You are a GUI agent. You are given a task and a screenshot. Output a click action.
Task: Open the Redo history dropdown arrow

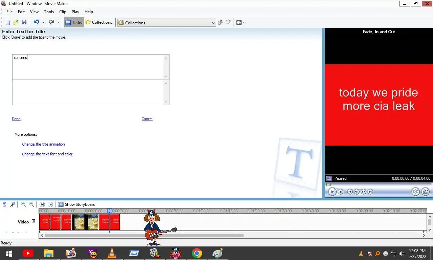click(x=59, y=22)
